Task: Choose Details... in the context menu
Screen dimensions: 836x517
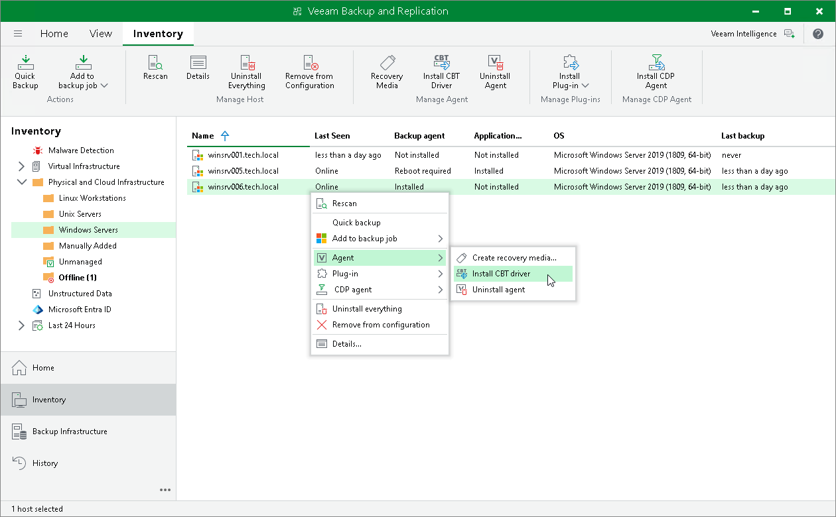Action: click(x=380, y=344)
